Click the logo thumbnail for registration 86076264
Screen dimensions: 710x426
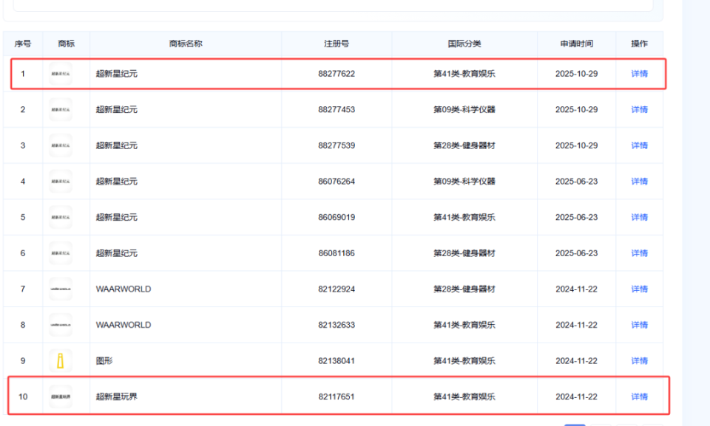(61, 182)
